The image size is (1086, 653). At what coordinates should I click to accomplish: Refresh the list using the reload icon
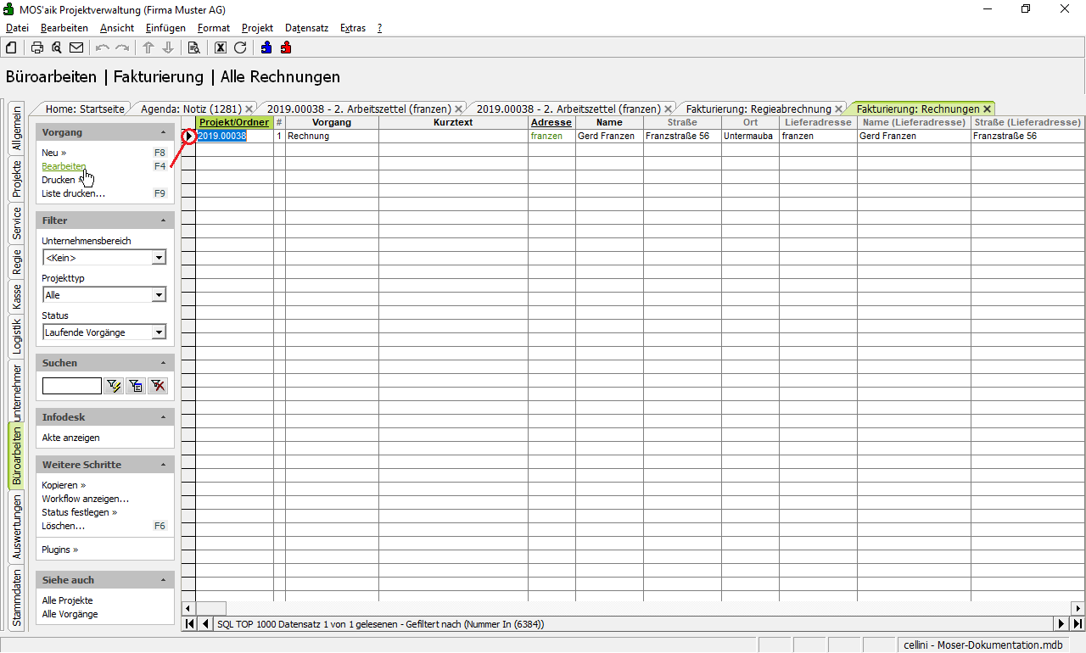coord(240,47)
